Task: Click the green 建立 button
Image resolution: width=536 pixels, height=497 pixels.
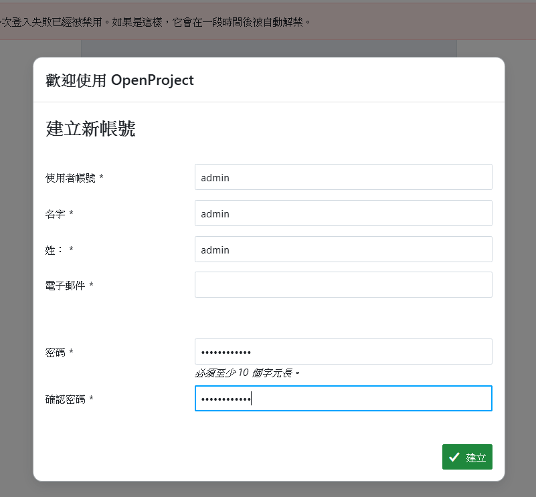Action: tap(467, 457)
